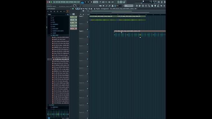Screen dimensions: 212x119
Task: Select the Delete tool in playlist toolbar
Action: point(80,9)
